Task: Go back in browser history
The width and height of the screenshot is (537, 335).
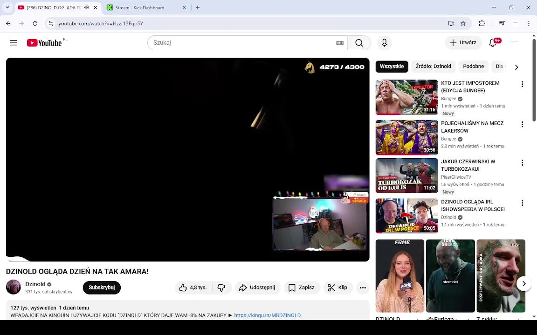Action: pos(8,23)
